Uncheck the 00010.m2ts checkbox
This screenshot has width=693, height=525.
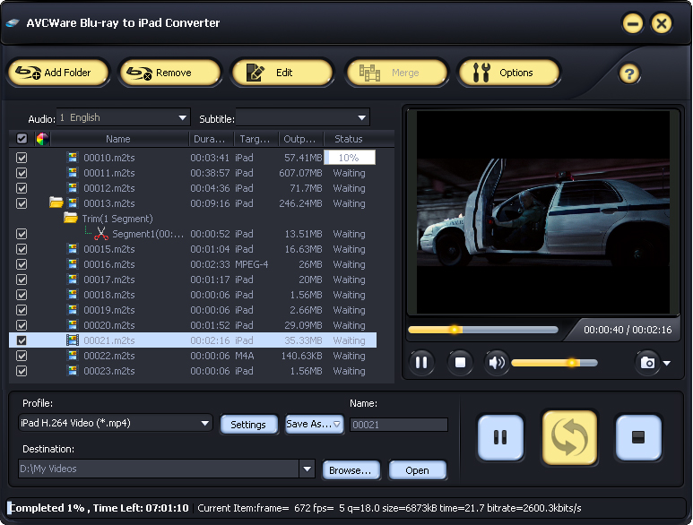22,158
